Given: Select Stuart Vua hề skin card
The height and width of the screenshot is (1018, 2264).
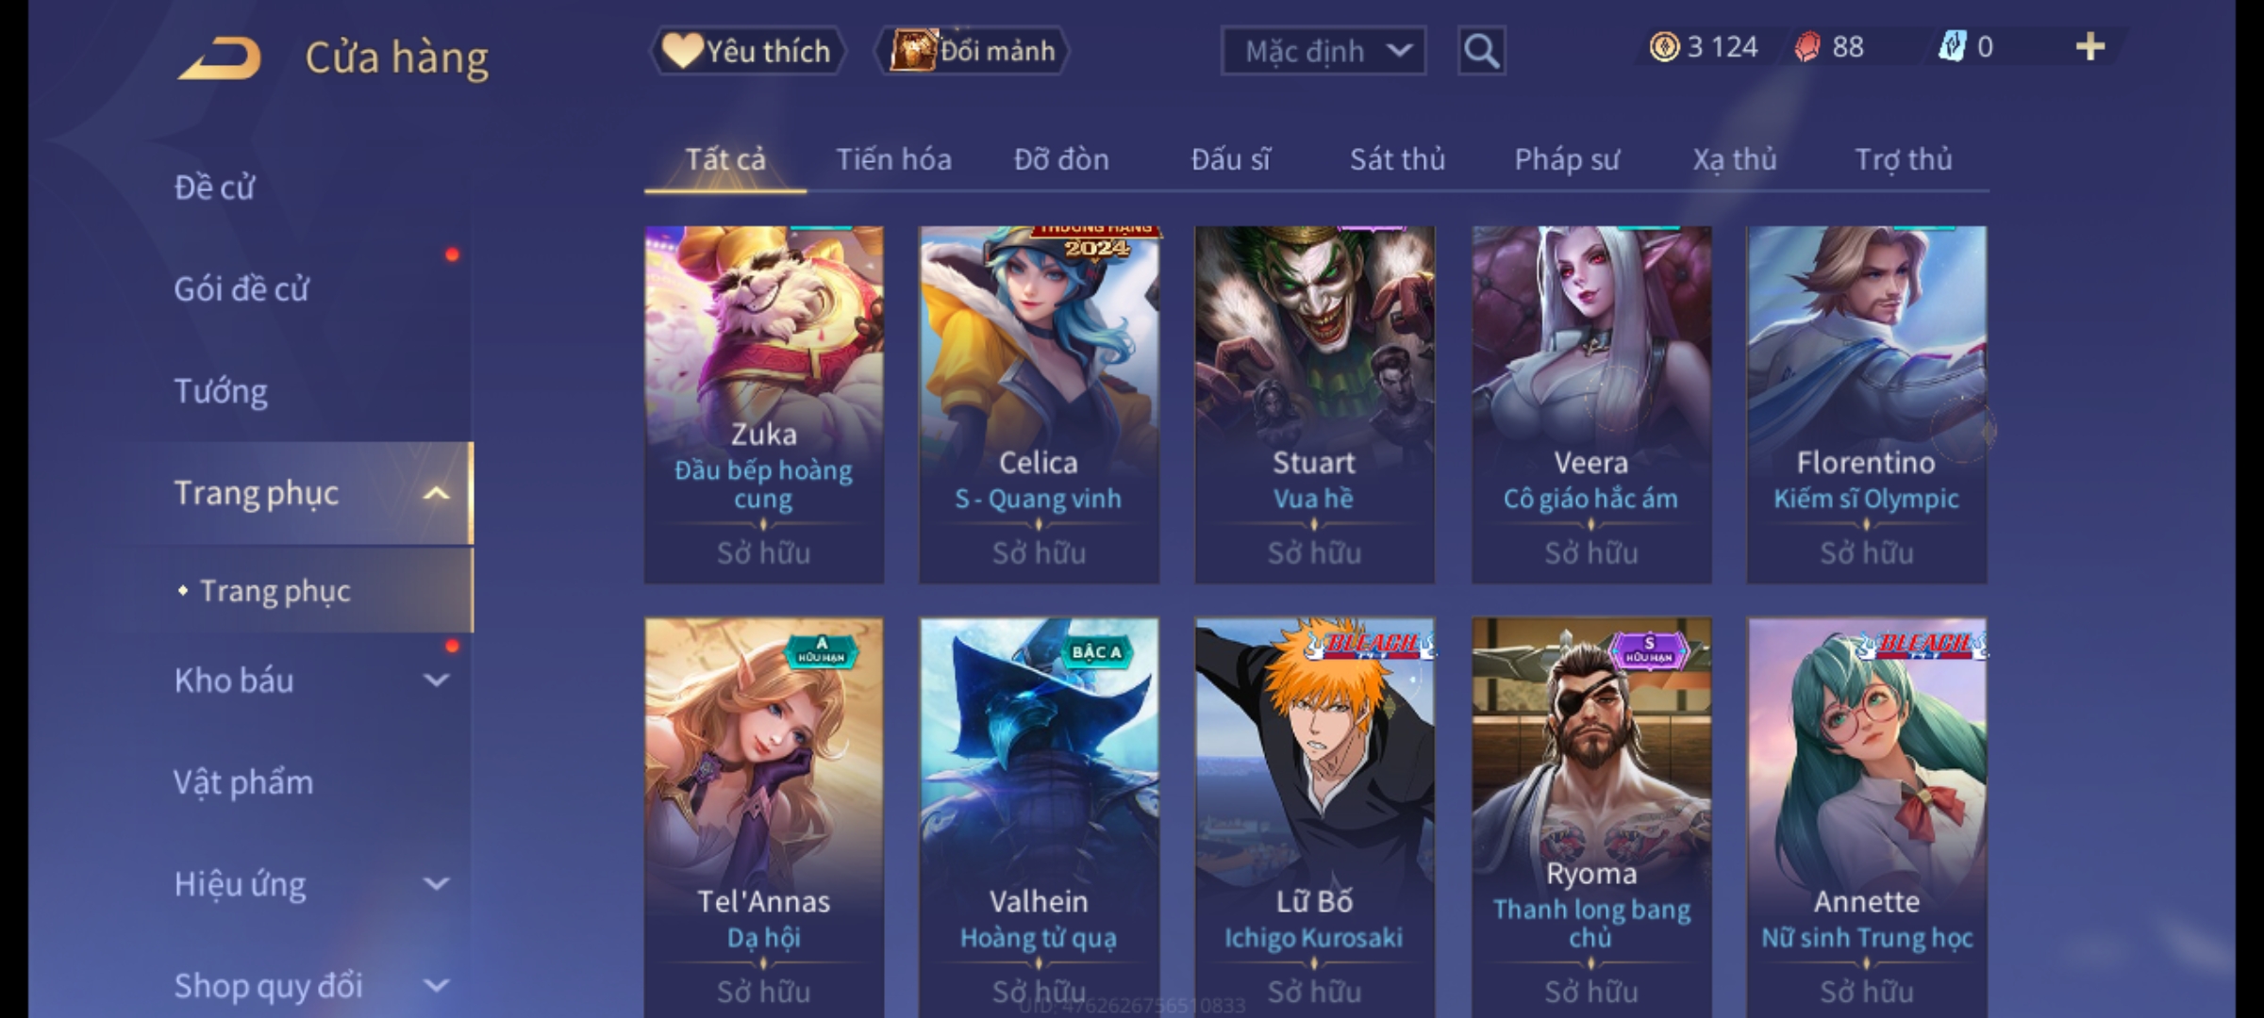Looking at the screenshot, I should [x=1315, y=404].
